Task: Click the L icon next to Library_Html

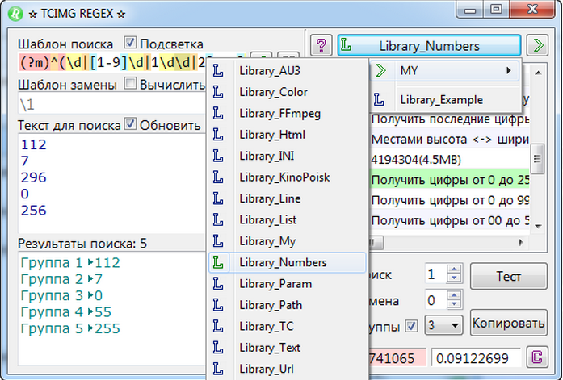Action: pos(218,135)
